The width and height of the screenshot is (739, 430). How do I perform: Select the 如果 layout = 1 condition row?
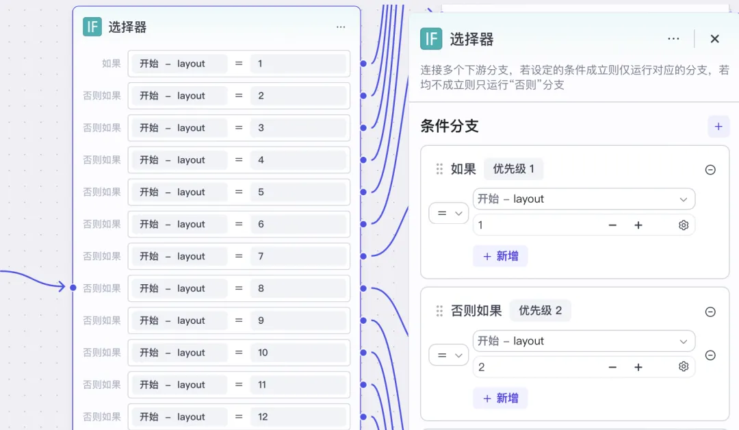[239, 64]
